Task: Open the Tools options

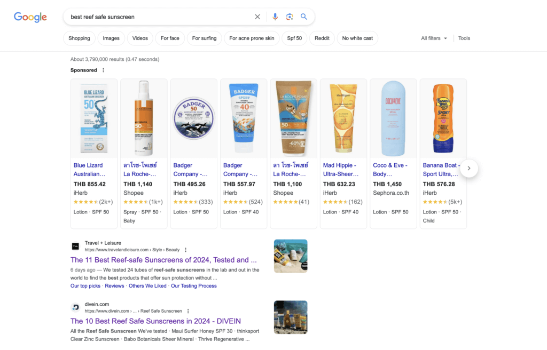Action: [x=464, y=38]
